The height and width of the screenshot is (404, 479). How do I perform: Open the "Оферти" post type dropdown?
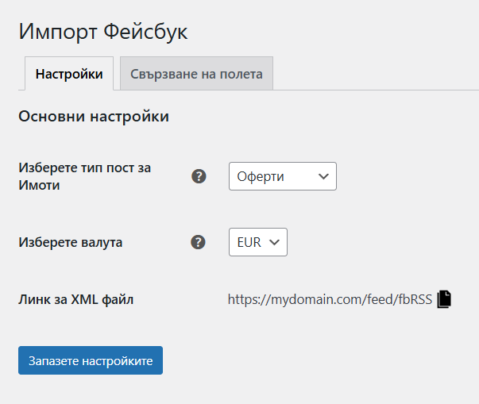[282, 176]
